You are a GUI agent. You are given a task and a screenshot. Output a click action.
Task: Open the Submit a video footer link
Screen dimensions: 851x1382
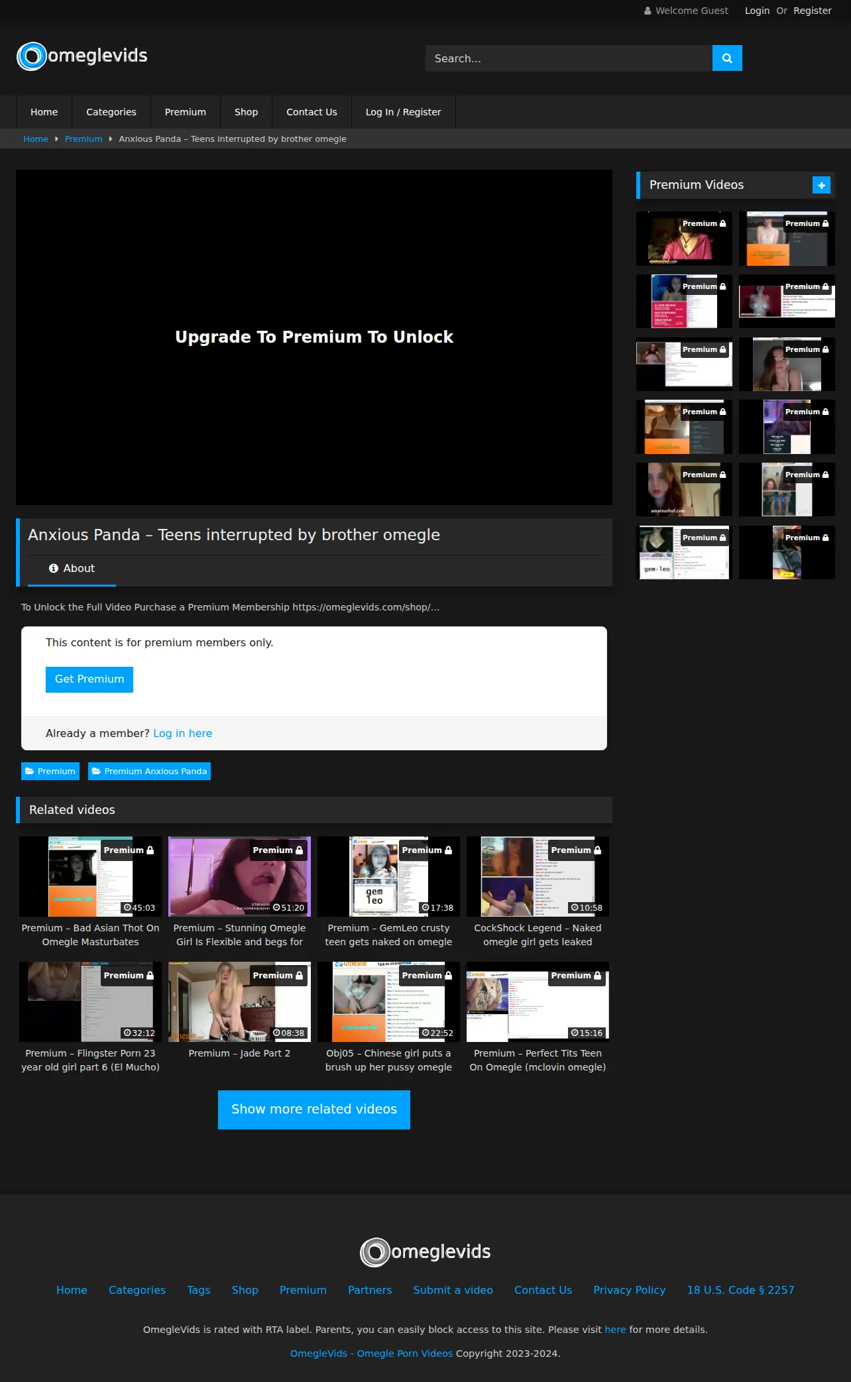click(453, 1290)
